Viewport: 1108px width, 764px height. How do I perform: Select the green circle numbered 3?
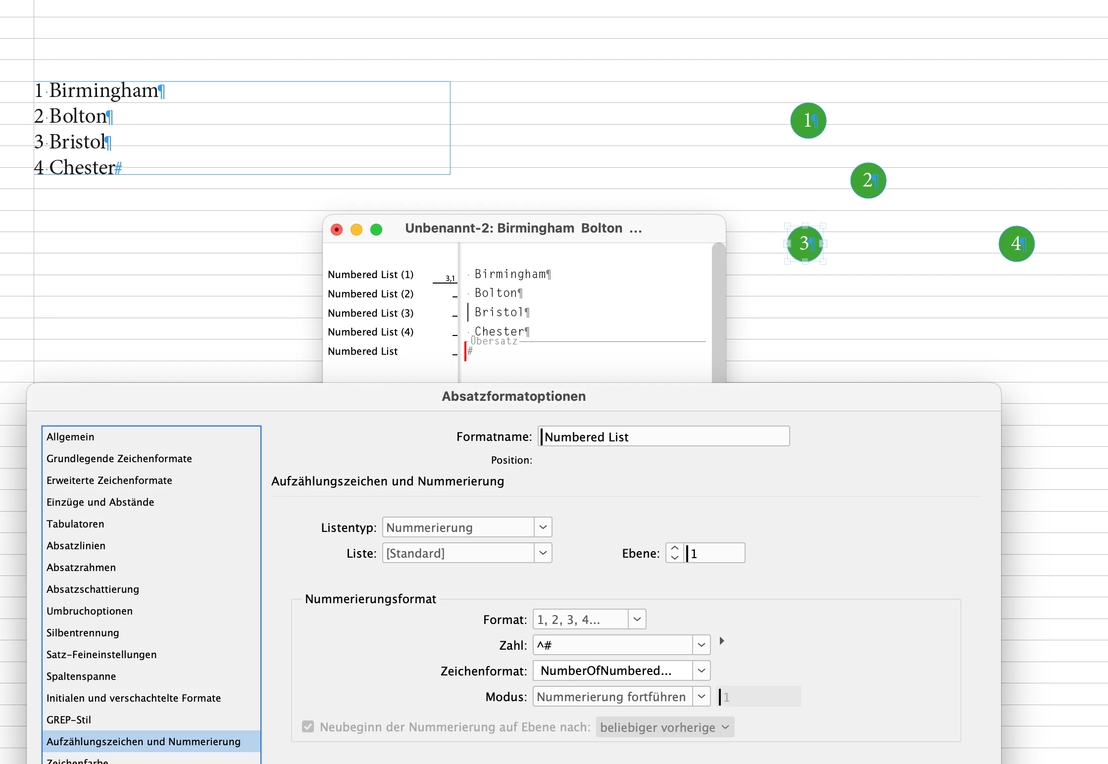[805, 243]
